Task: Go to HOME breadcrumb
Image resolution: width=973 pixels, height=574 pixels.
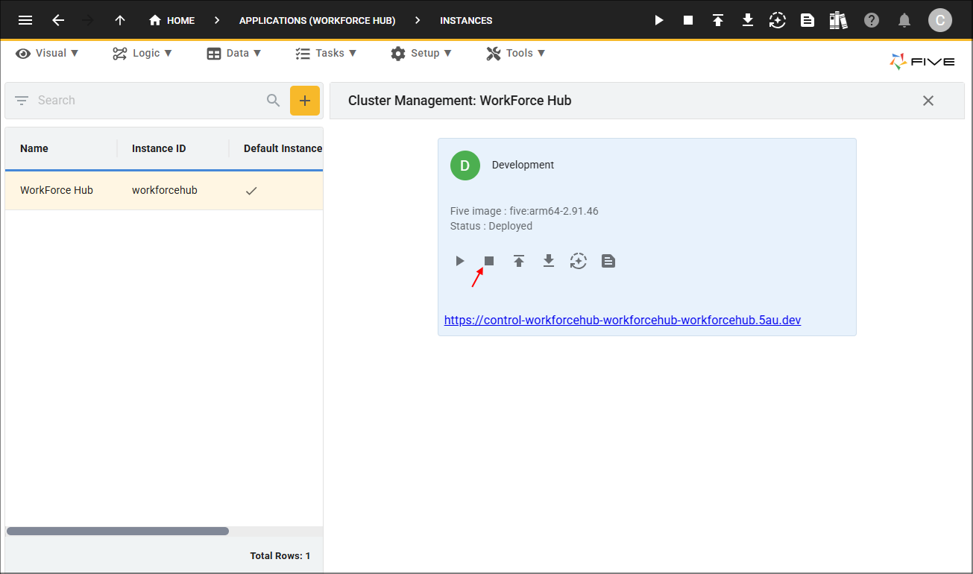Action: 172,21
